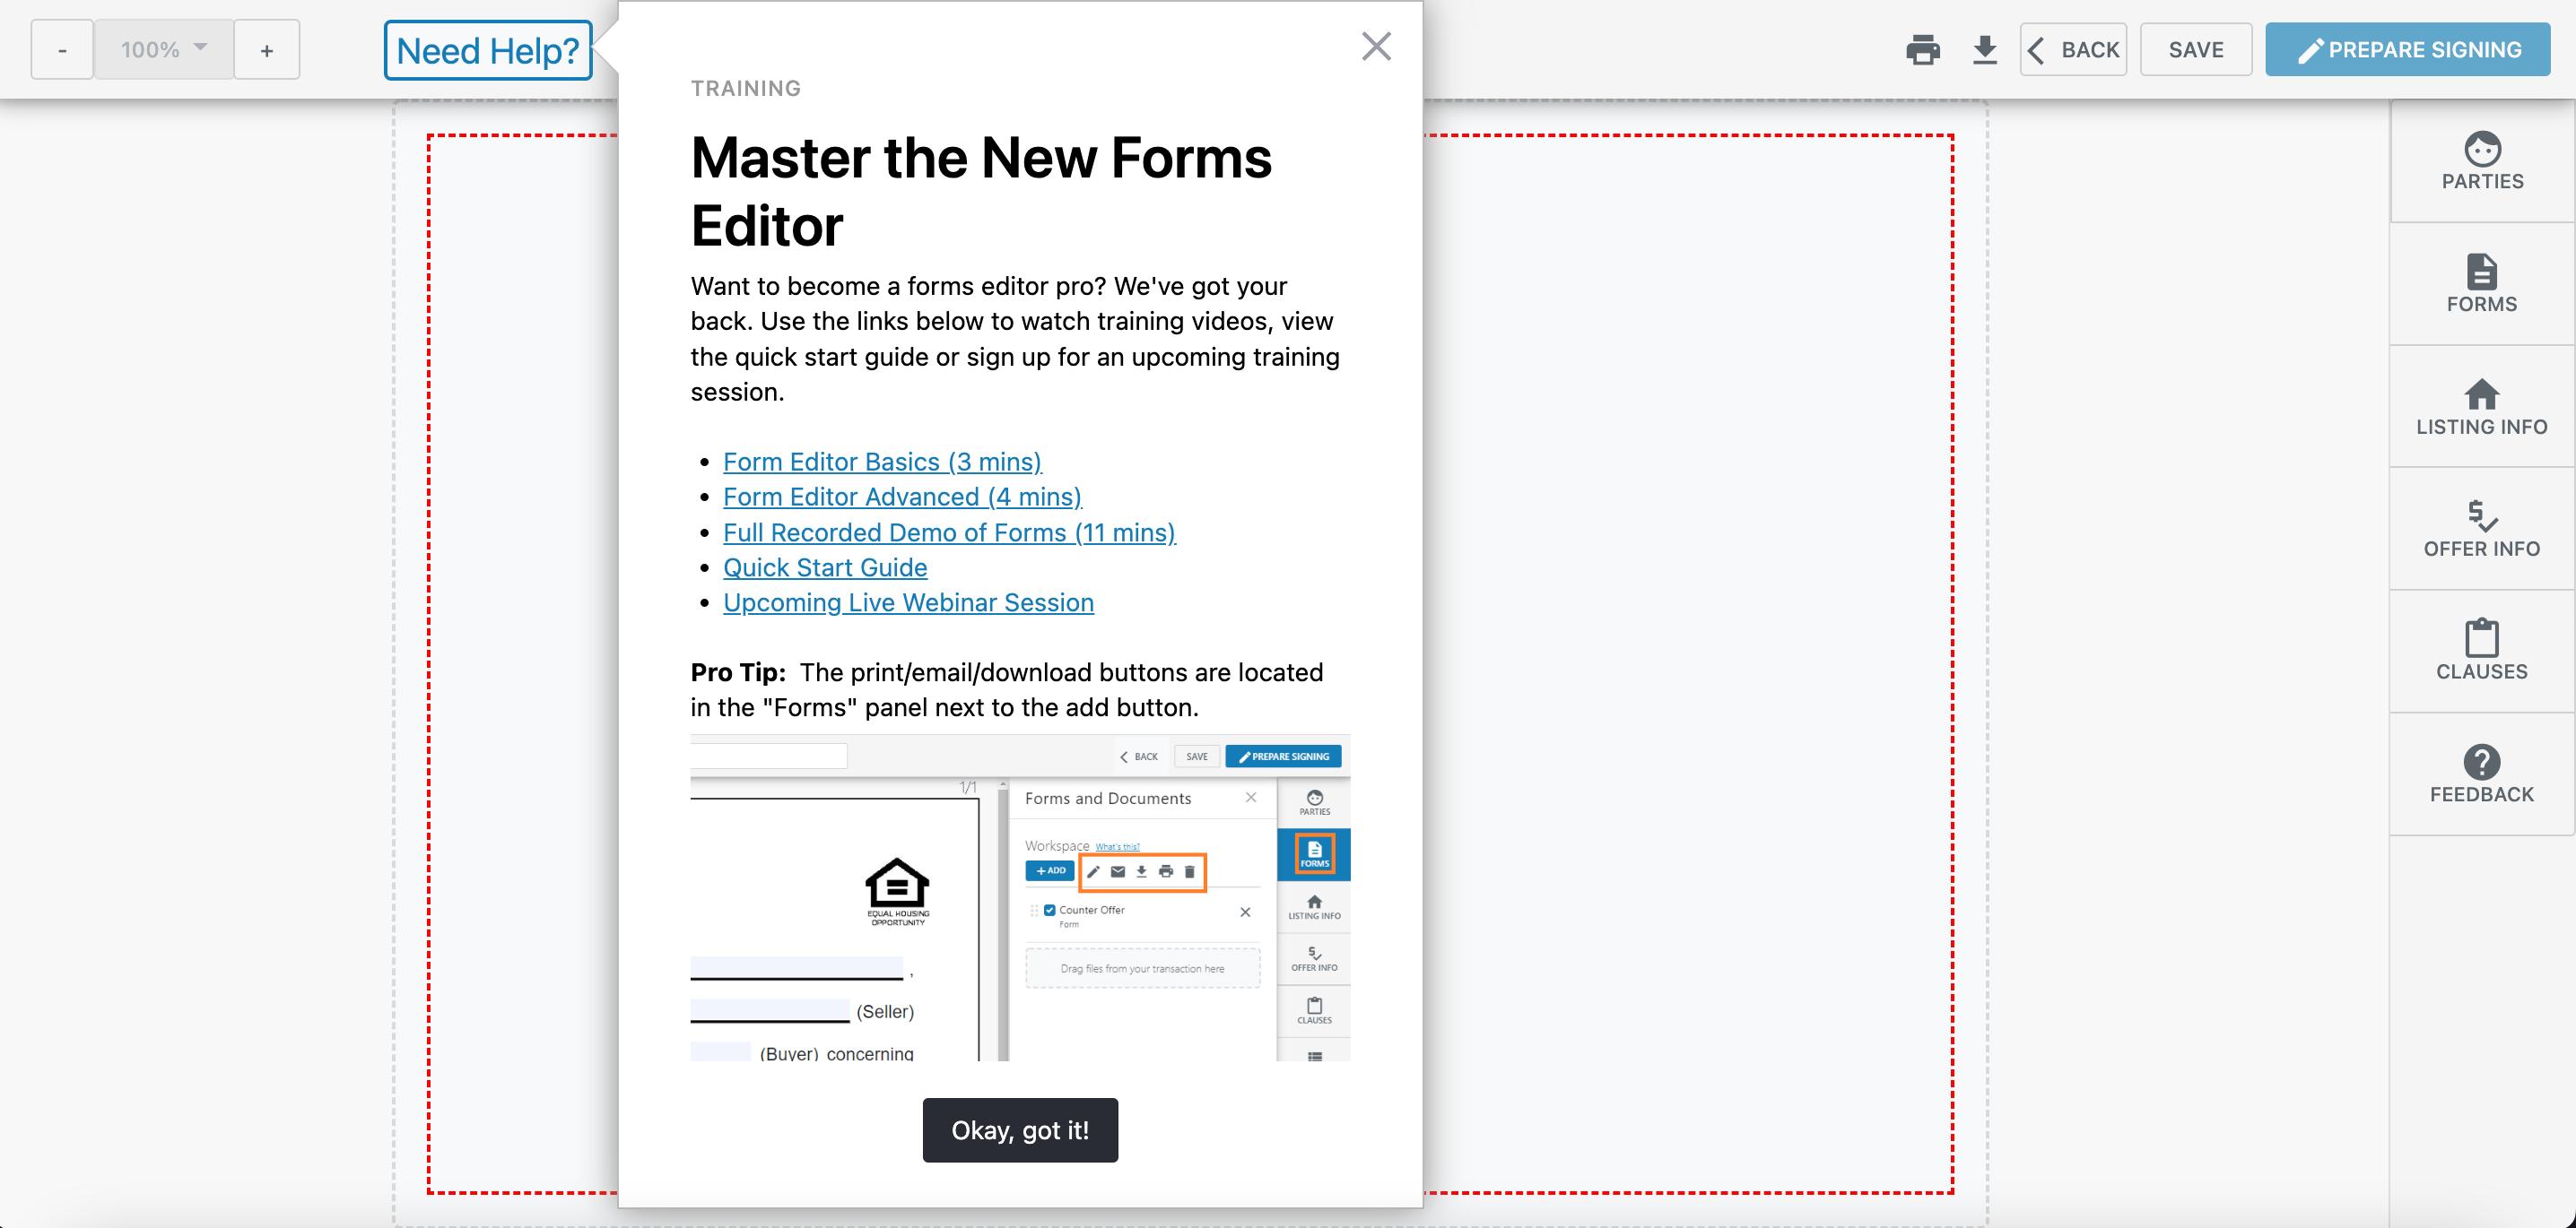The width and height of the screenshot is (2576, 1228).
Task: Zoom in with the plus button
Action: [x=266, y=50]
